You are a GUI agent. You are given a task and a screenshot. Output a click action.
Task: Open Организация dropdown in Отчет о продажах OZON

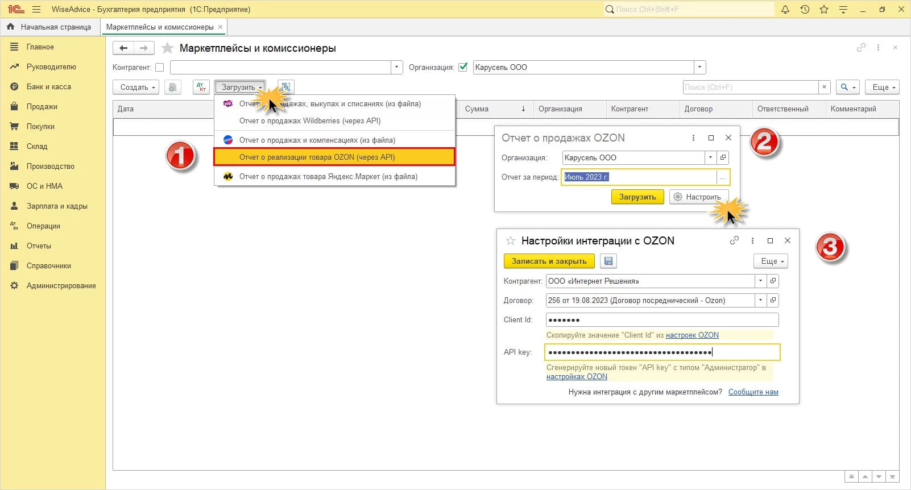710,157
